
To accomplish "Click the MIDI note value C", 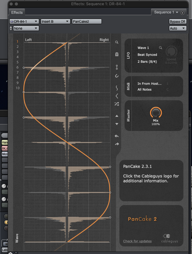I will tap(168, 89).
